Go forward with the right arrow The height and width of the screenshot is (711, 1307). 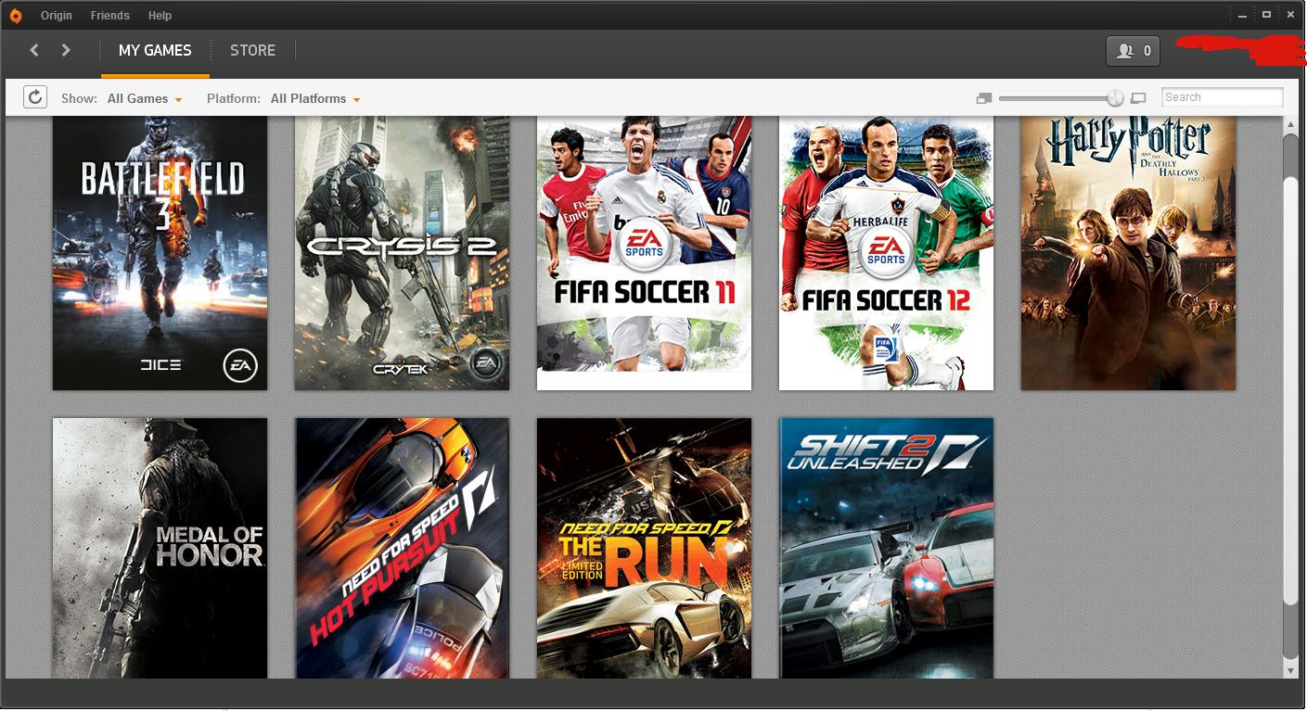point(66,50)
